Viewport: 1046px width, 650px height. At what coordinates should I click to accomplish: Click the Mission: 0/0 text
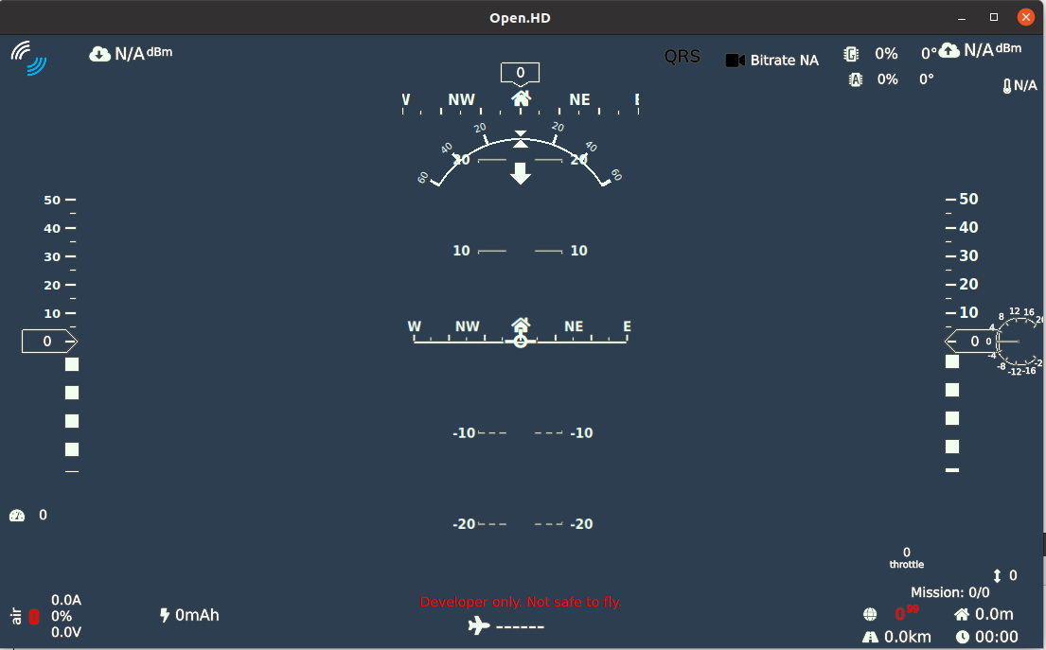[x=950, y=592]
